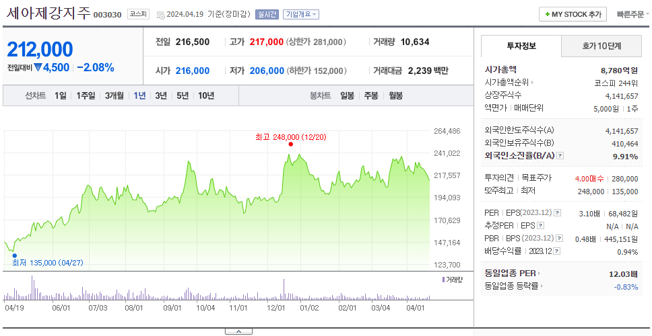Select the 1일 line chart period

pyautogui.click(x=61, y=96)
